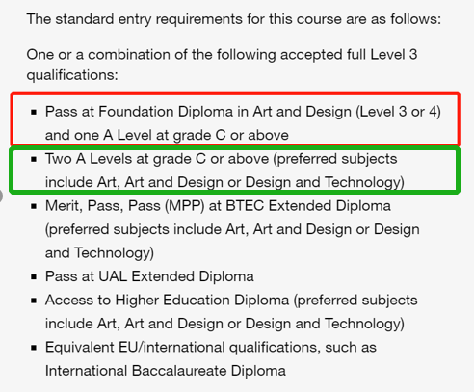Image resolution: width=474 pixels, height=392 pixels.
Task: Click 'Pass at UAL Extended Diploma' text
Action: pyautogui.click(x=149, y=276)
